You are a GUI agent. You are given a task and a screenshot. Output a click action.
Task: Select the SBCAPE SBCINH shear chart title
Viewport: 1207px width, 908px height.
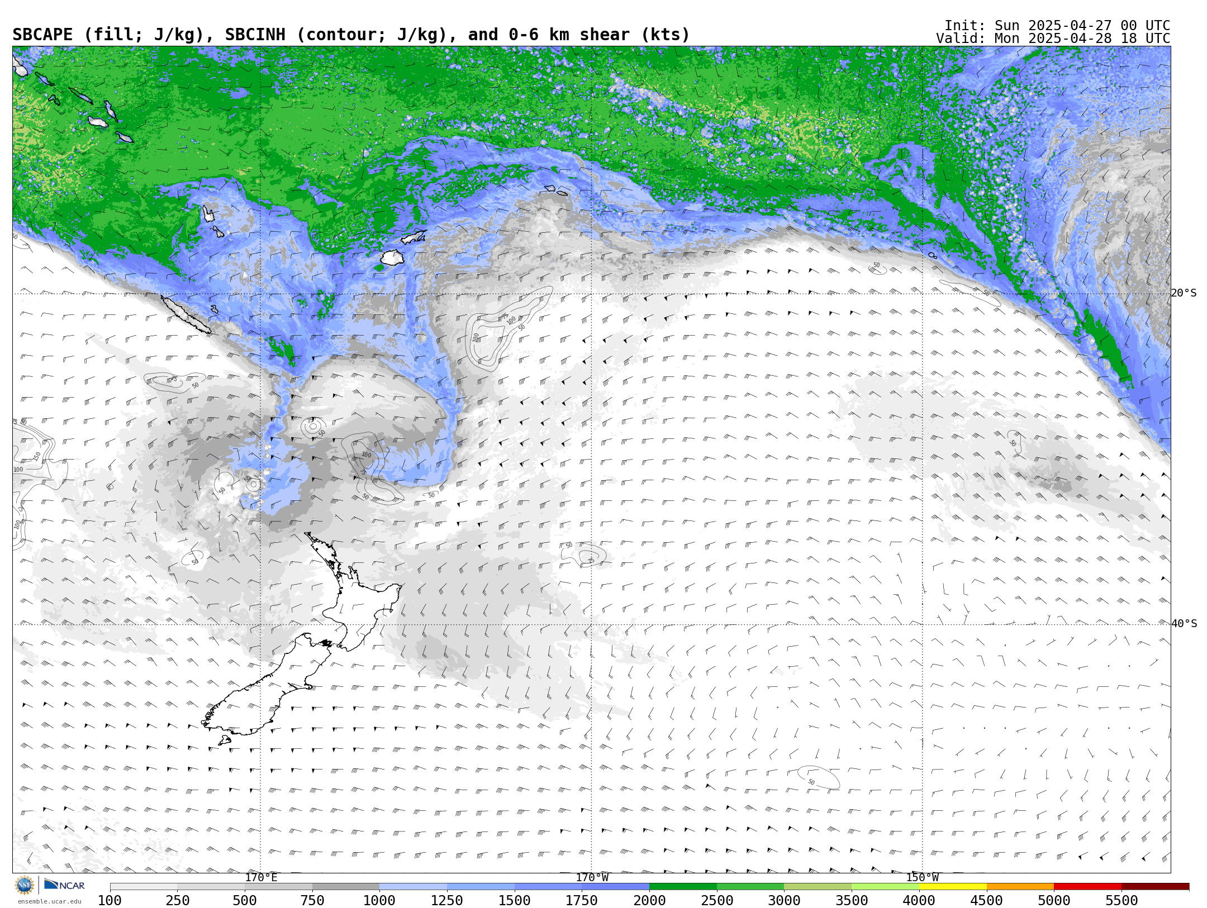click(x=351, y=35)
